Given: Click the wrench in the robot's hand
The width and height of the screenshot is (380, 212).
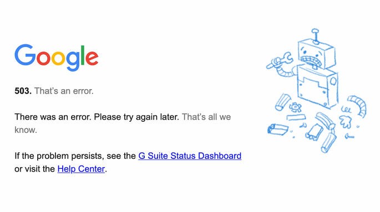Looking at the screenshot, I should click(279, 61).
